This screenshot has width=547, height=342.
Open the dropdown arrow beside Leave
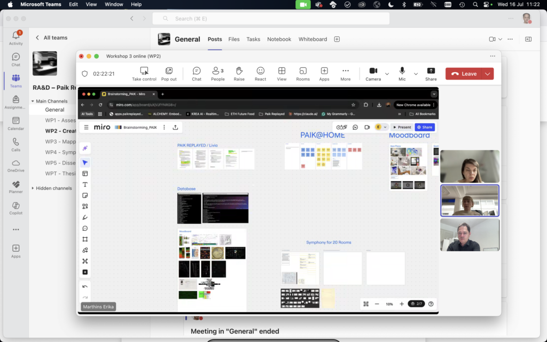(488, 74)
